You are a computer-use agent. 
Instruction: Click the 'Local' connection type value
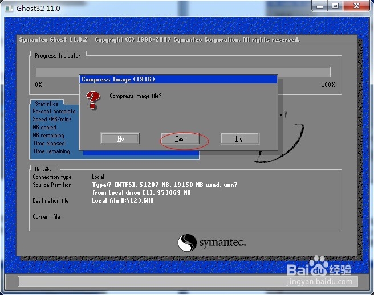tap(98, 177)
